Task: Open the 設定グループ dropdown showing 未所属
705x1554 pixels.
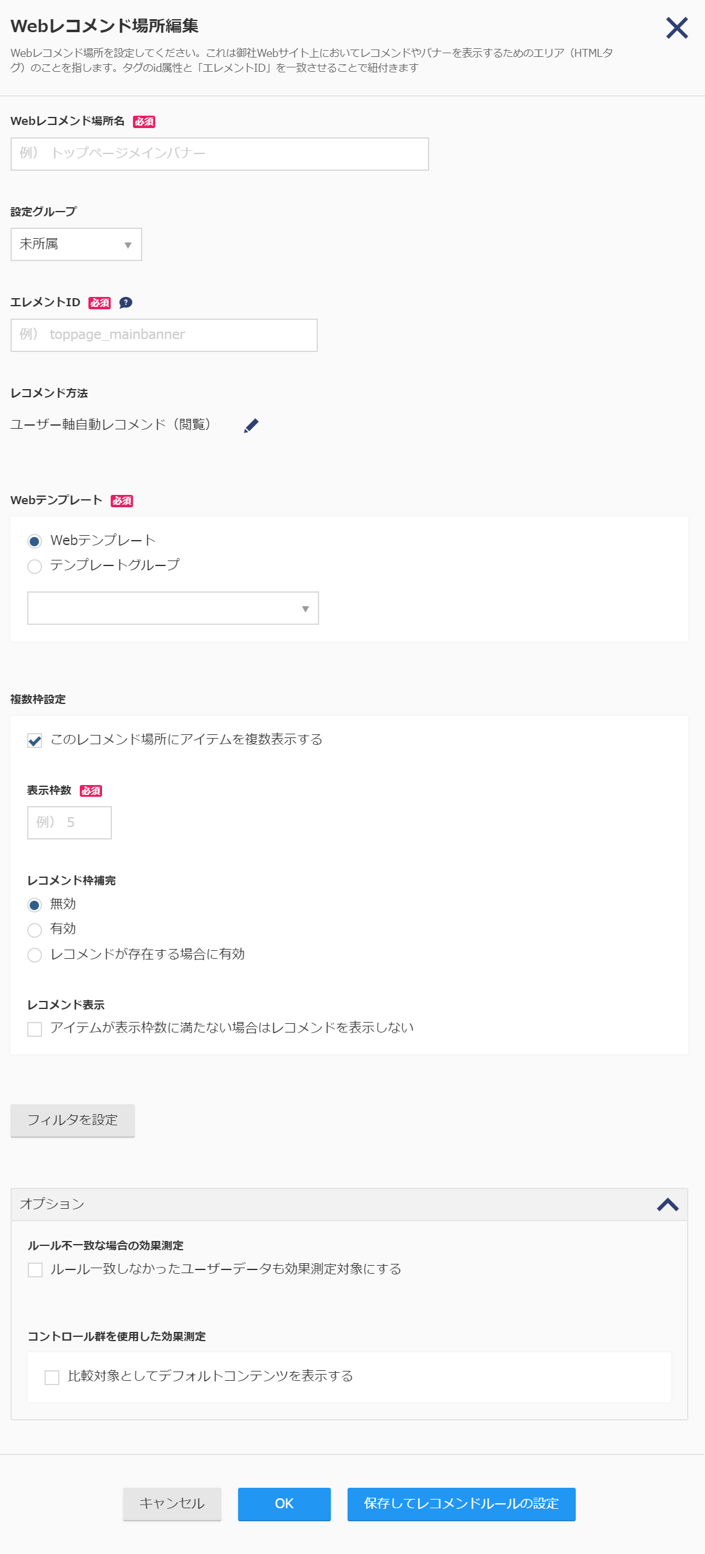Action: [x=76, y=244]
